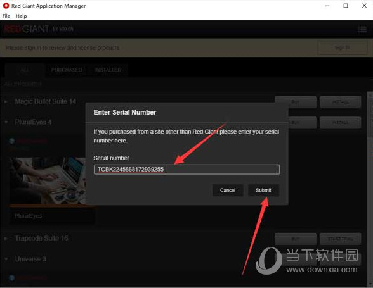Click Buy for Trapcode Suite 16
This screenshot has width=373, height=288.
[296, 239]
